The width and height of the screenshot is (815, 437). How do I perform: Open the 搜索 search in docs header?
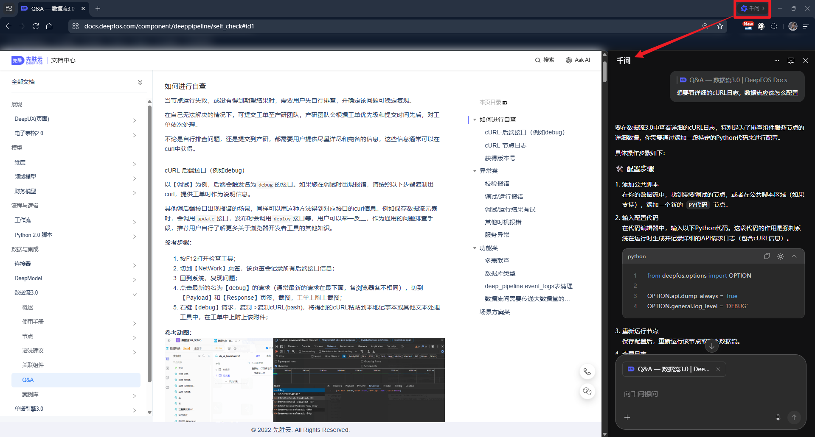(x=545, y=60)
